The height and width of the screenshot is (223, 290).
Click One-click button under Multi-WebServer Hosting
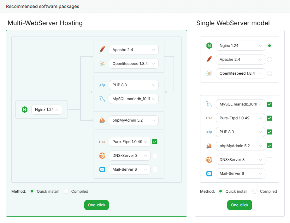click(97, 205)
